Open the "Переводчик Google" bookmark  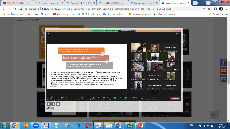(x=114, y=14)
